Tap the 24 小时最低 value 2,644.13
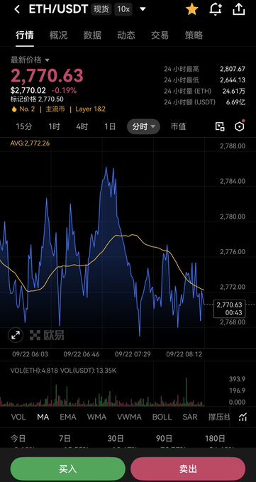Viewport: 256px width, 482px height. [x=233, y=80]
